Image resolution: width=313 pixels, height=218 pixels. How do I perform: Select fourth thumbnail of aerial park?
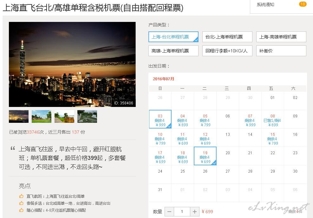87,116
